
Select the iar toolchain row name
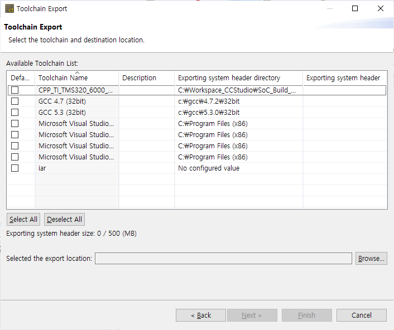pyautogui.click(x=44, y=168)
